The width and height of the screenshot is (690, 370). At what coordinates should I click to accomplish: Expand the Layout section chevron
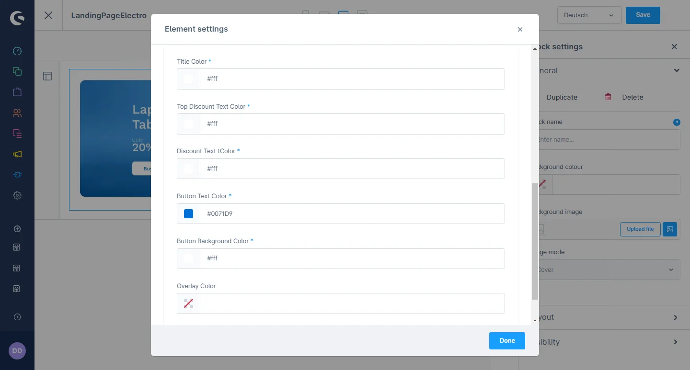coord(676,317)
